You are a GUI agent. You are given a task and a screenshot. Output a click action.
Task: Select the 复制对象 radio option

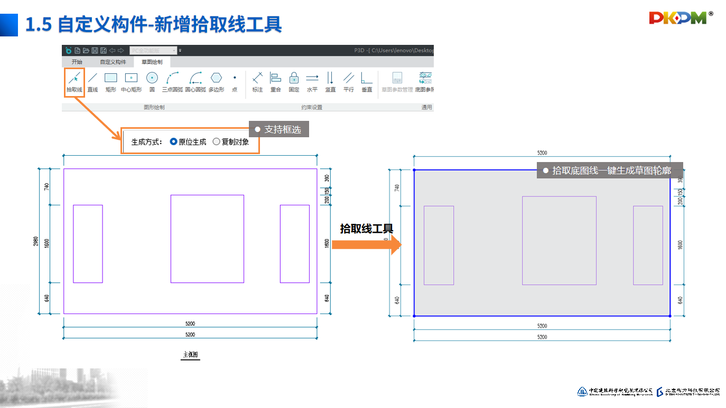tap(230, 141)
